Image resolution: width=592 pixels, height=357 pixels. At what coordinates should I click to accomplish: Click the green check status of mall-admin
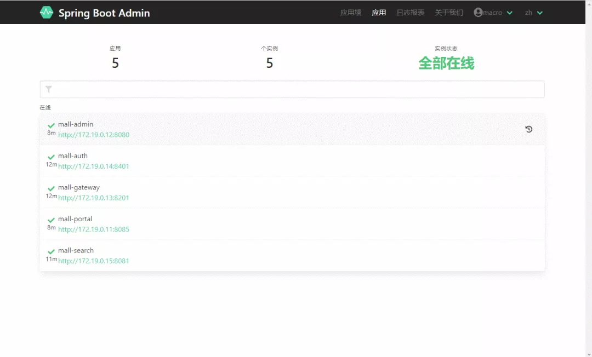(52, 125)
